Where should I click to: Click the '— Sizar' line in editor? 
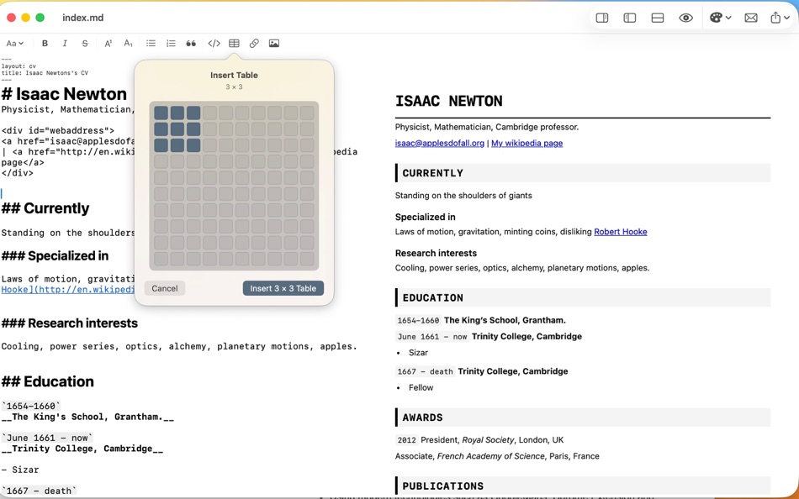pyautogui.click(x=20, y=470)
